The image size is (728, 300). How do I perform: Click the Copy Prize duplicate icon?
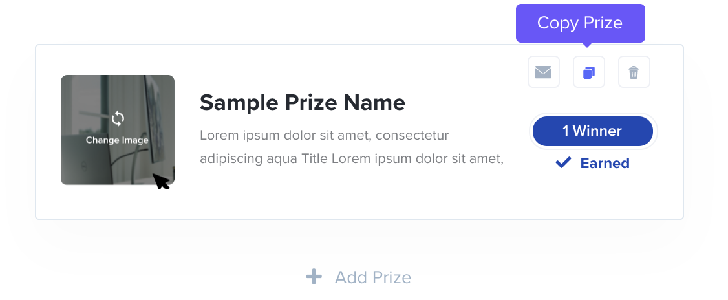pyautogui.click(x=588, y=72)
